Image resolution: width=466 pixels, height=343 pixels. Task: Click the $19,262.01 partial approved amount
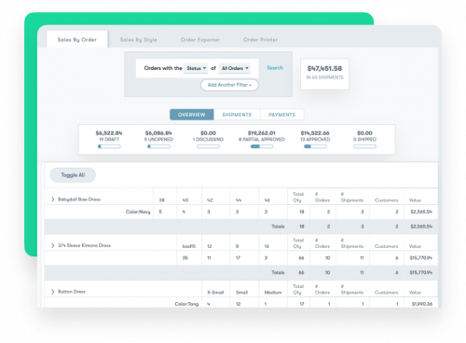point(262,133)
